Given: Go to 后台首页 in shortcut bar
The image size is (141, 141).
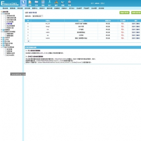Looking at the screenshot, I should (79, 8).
